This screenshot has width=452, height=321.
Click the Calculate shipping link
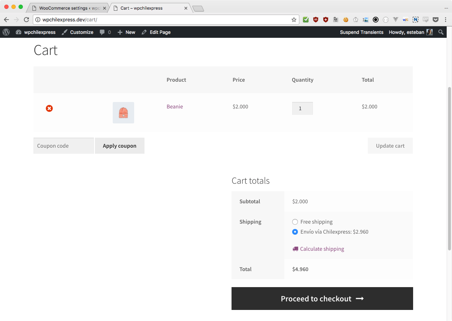318,249
